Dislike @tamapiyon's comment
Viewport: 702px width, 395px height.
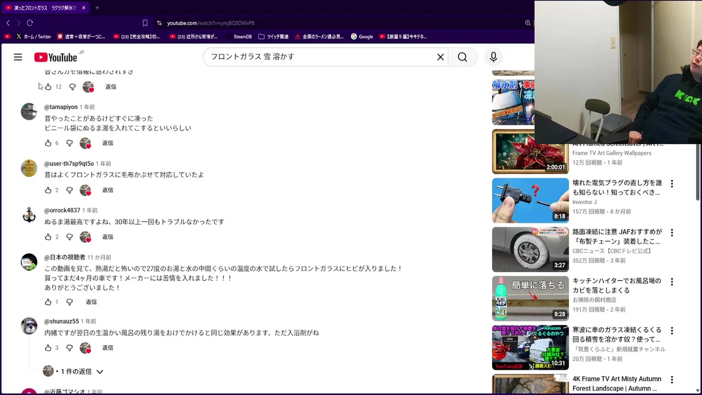tap(69, 143)
